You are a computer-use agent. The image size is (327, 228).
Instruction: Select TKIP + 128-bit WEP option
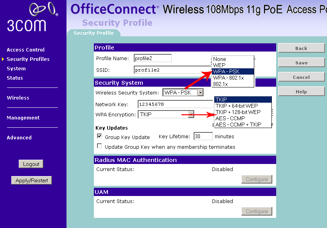(x=243, y=112)
